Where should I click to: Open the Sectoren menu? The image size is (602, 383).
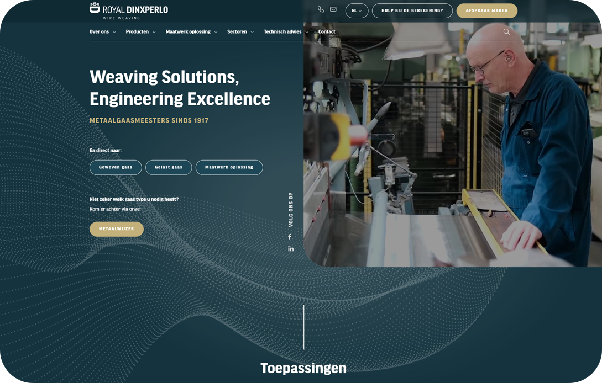point(237,32)
